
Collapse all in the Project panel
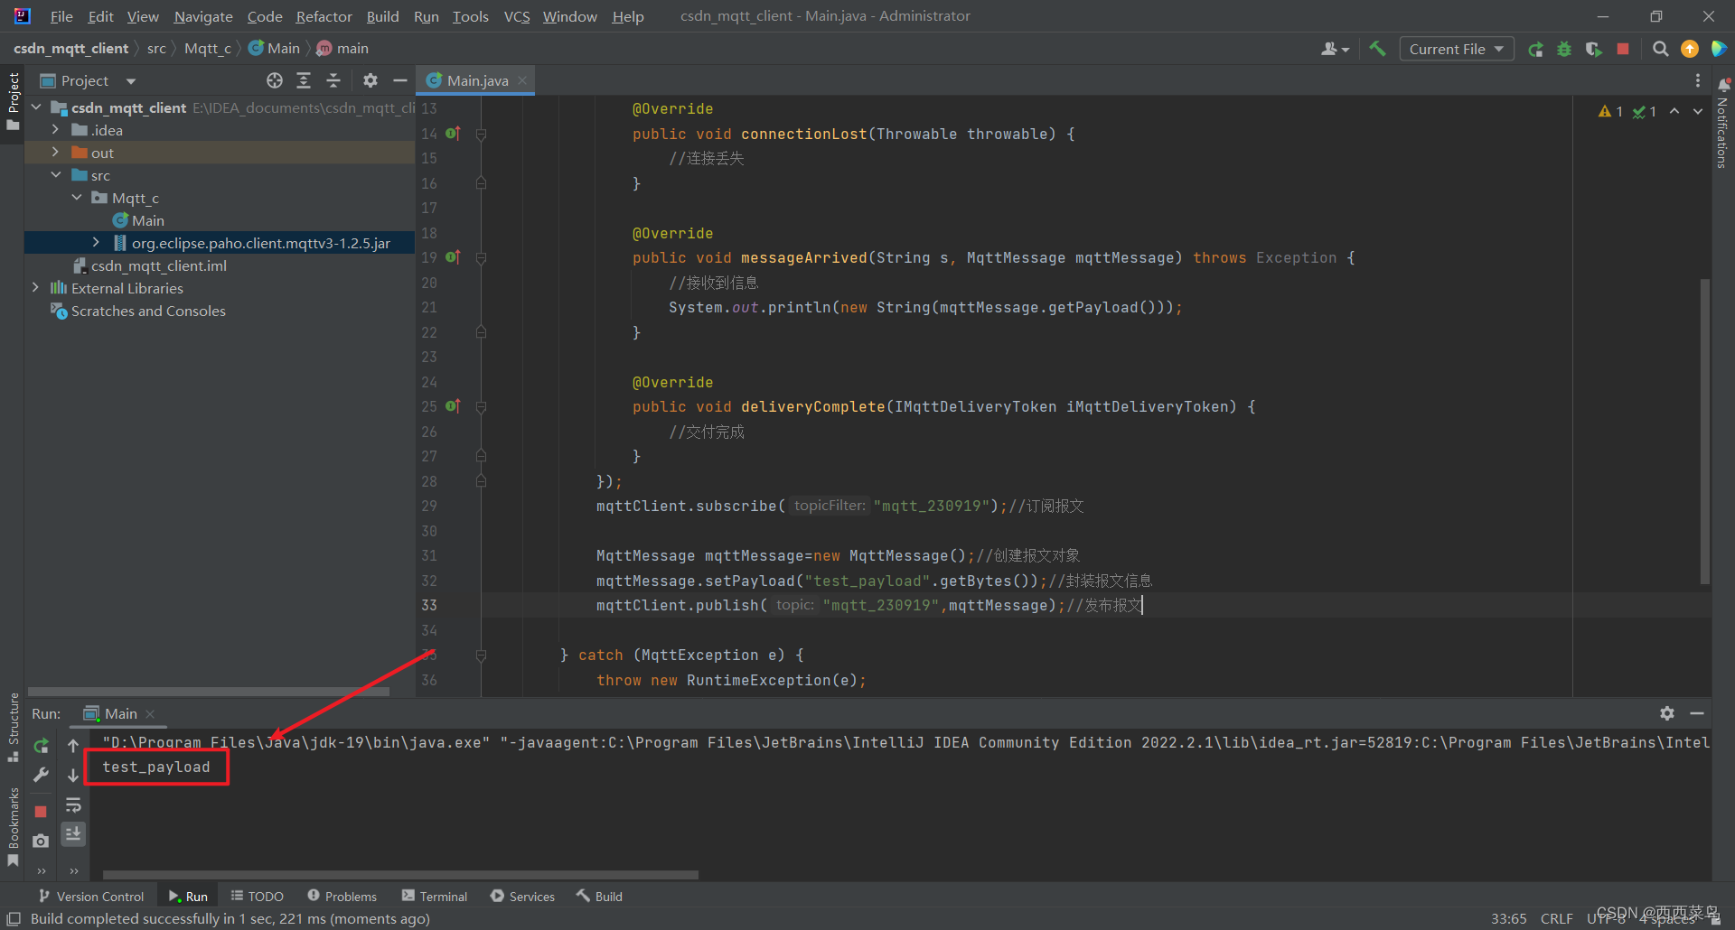[x=333, y=80]
